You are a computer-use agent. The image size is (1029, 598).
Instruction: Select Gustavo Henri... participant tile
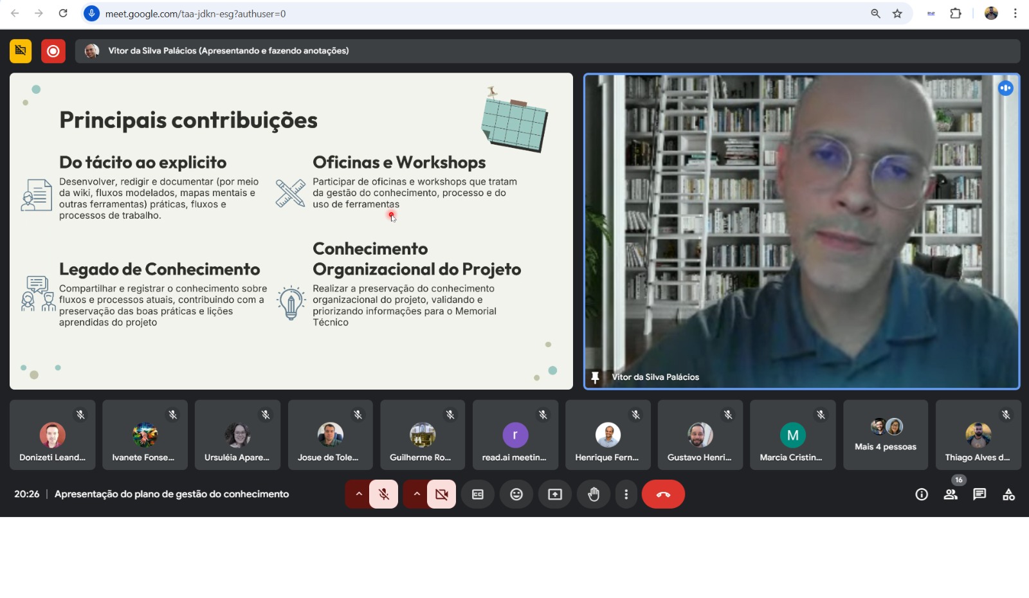[x=700, y=435]
